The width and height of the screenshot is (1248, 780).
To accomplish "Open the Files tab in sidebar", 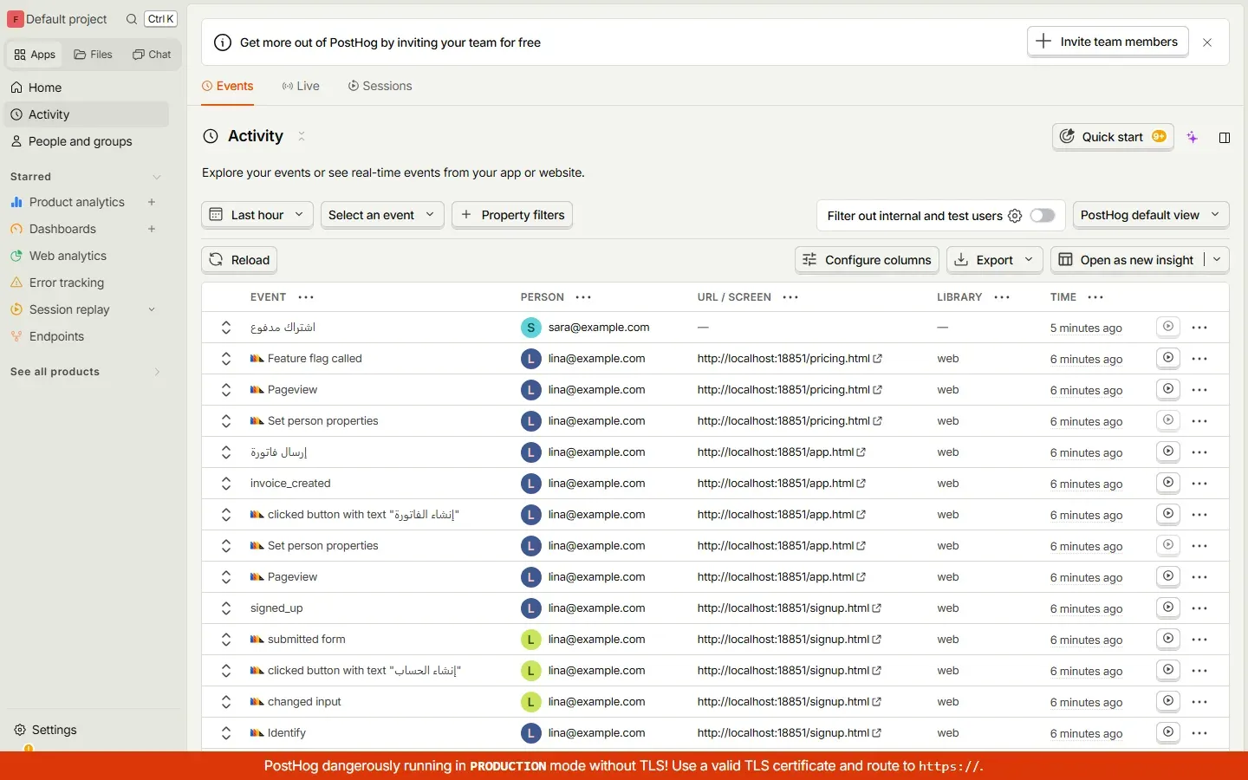I will click(94, 55).
